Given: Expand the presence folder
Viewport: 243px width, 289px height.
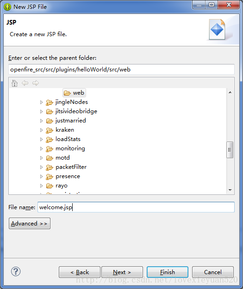Looking at the screenshot, I should pyautogui.click(x=41, y=177).
